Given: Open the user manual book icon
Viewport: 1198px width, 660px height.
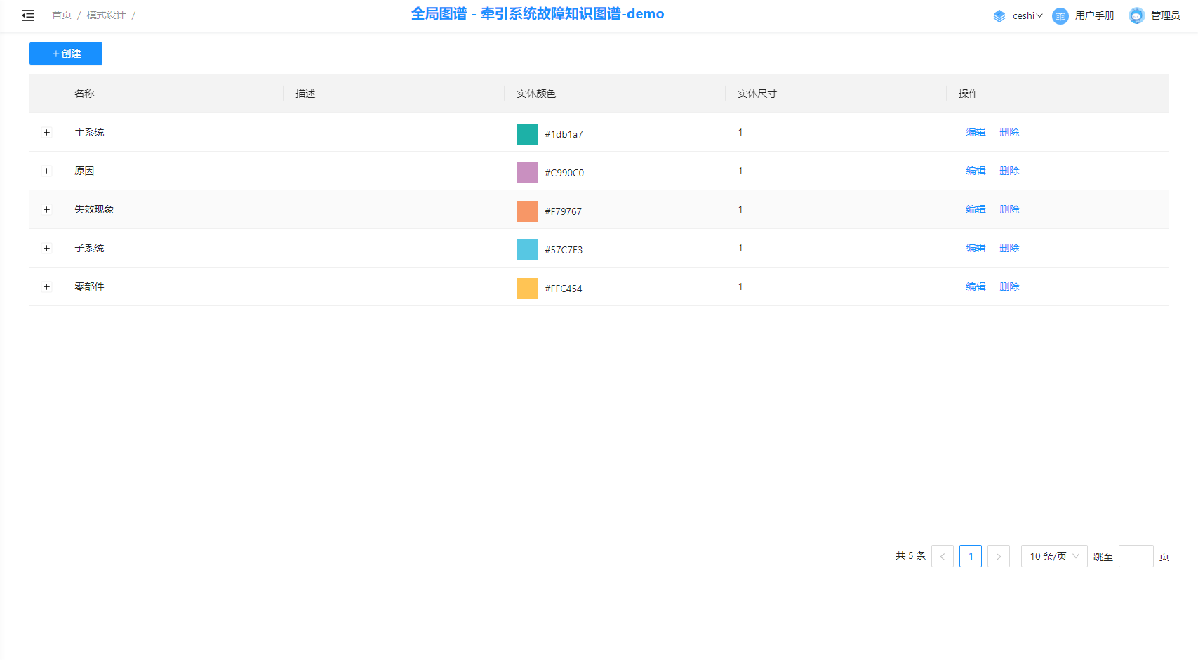Looking at the screenshot, I should click(x=1060, y=15).
